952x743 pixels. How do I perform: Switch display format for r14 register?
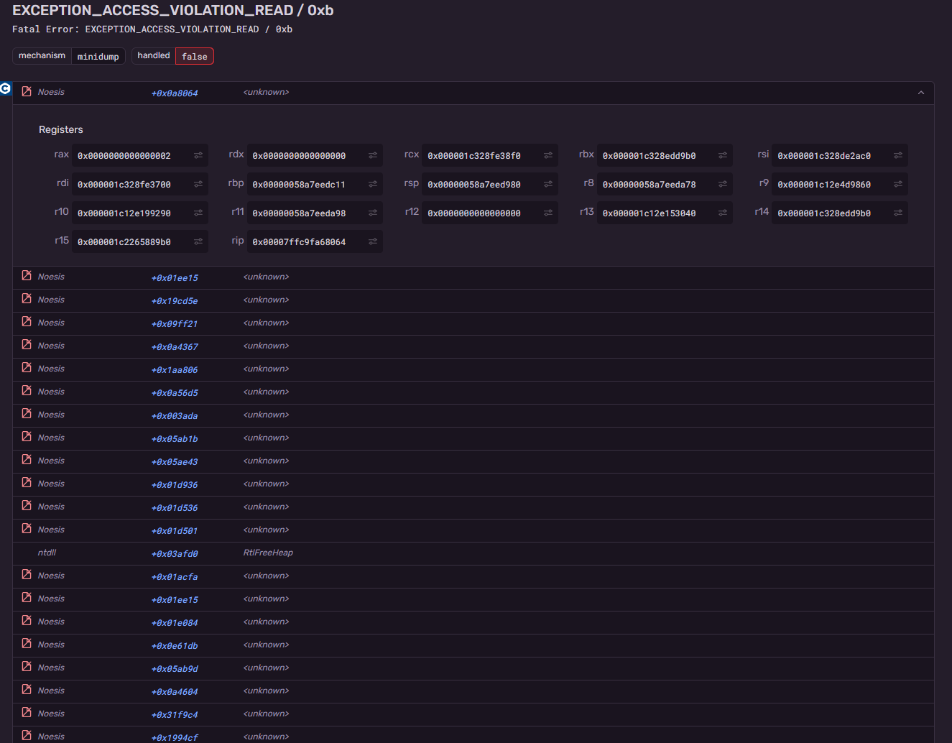click(898, 213)
